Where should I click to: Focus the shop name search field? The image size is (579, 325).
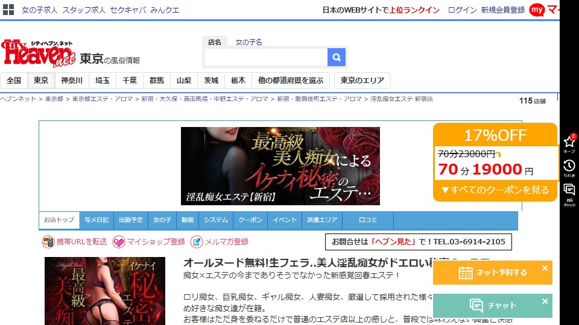266,57
